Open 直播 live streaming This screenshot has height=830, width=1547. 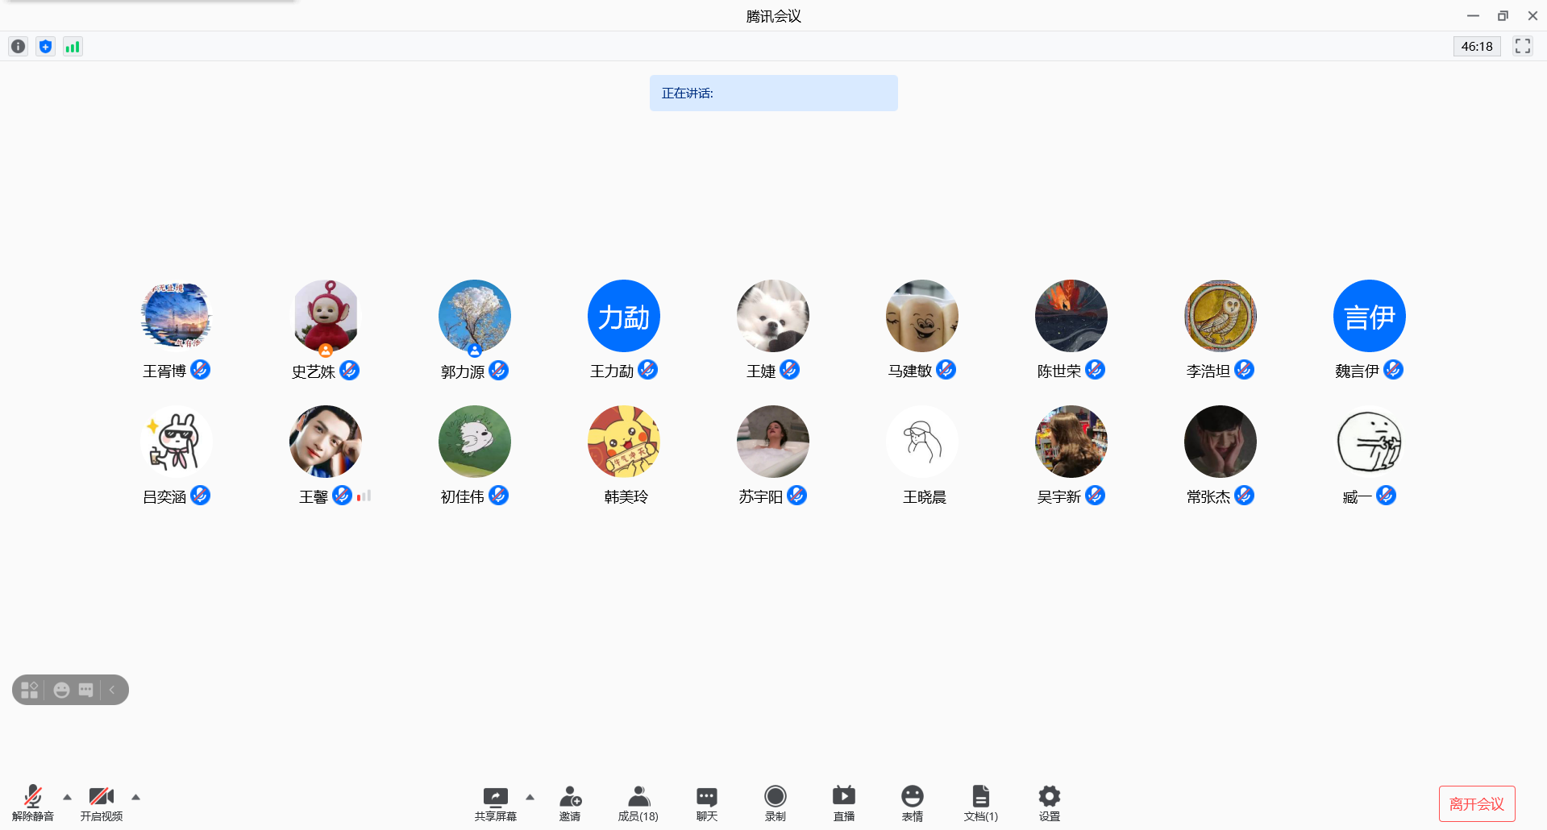pos(843,803)
